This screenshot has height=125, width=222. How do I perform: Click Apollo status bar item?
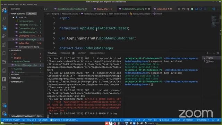click(x=176, y=120)
